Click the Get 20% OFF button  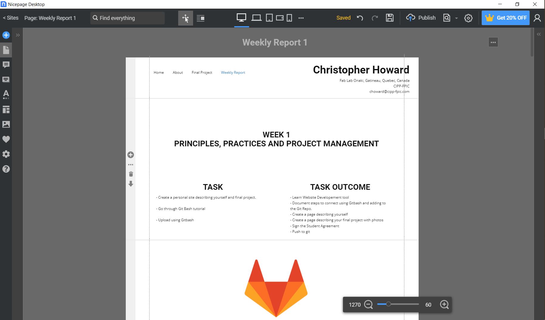pos(506,18)
